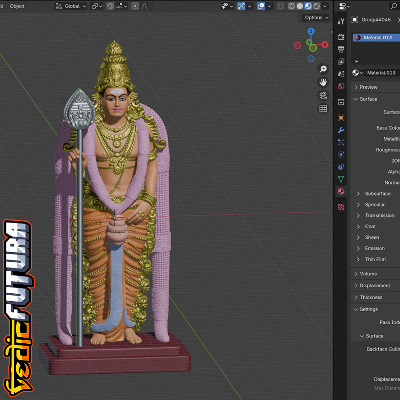The height and width of the screenshot is (400, 400).
Task: Open the Texture properties tab (checker icon)
Action: [341, 207]
